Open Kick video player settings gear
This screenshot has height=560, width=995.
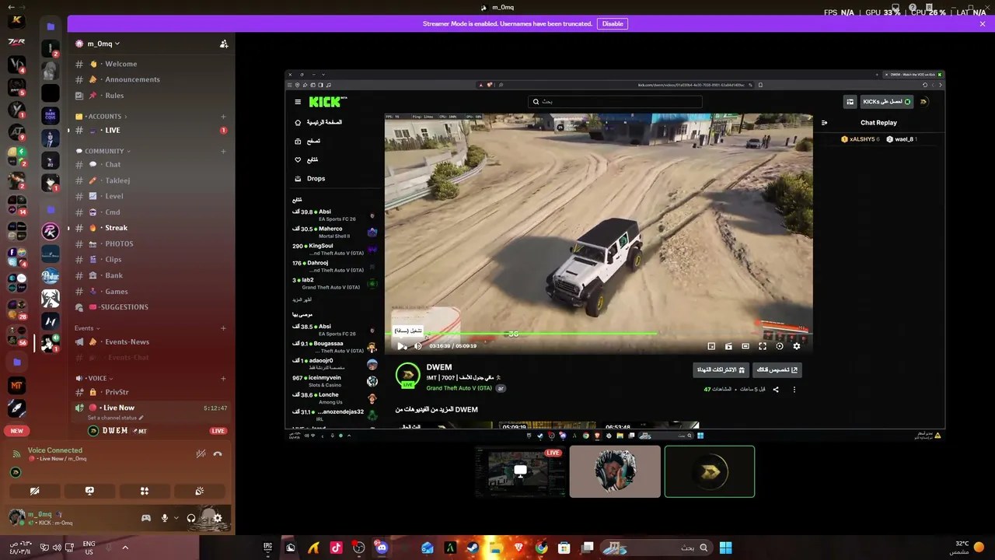pyautogui.click(x=796, y=346)
